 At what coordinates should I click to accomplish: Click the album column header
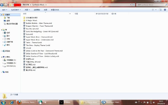point(114,14)
